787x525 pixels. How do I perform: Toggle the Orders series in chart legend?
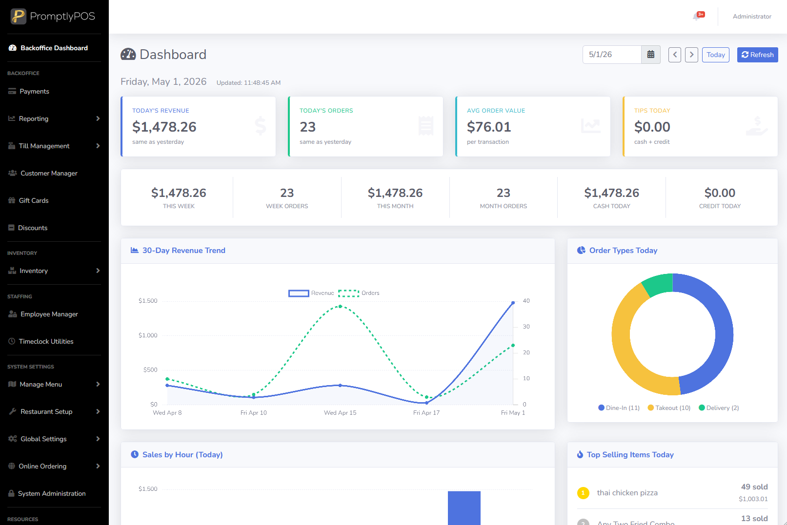(x=359, y=293)
